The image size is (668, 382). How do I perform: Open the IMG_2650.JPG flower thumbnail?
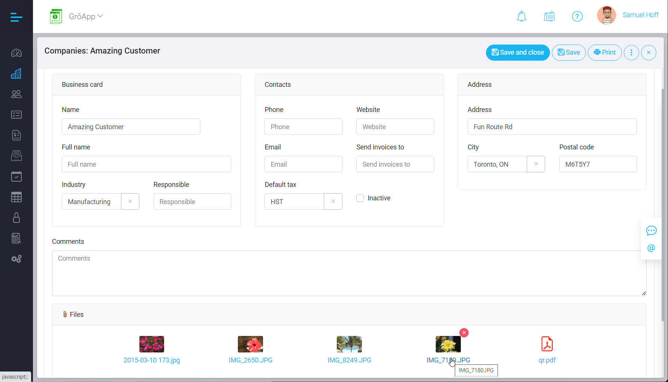click(250, 344)
